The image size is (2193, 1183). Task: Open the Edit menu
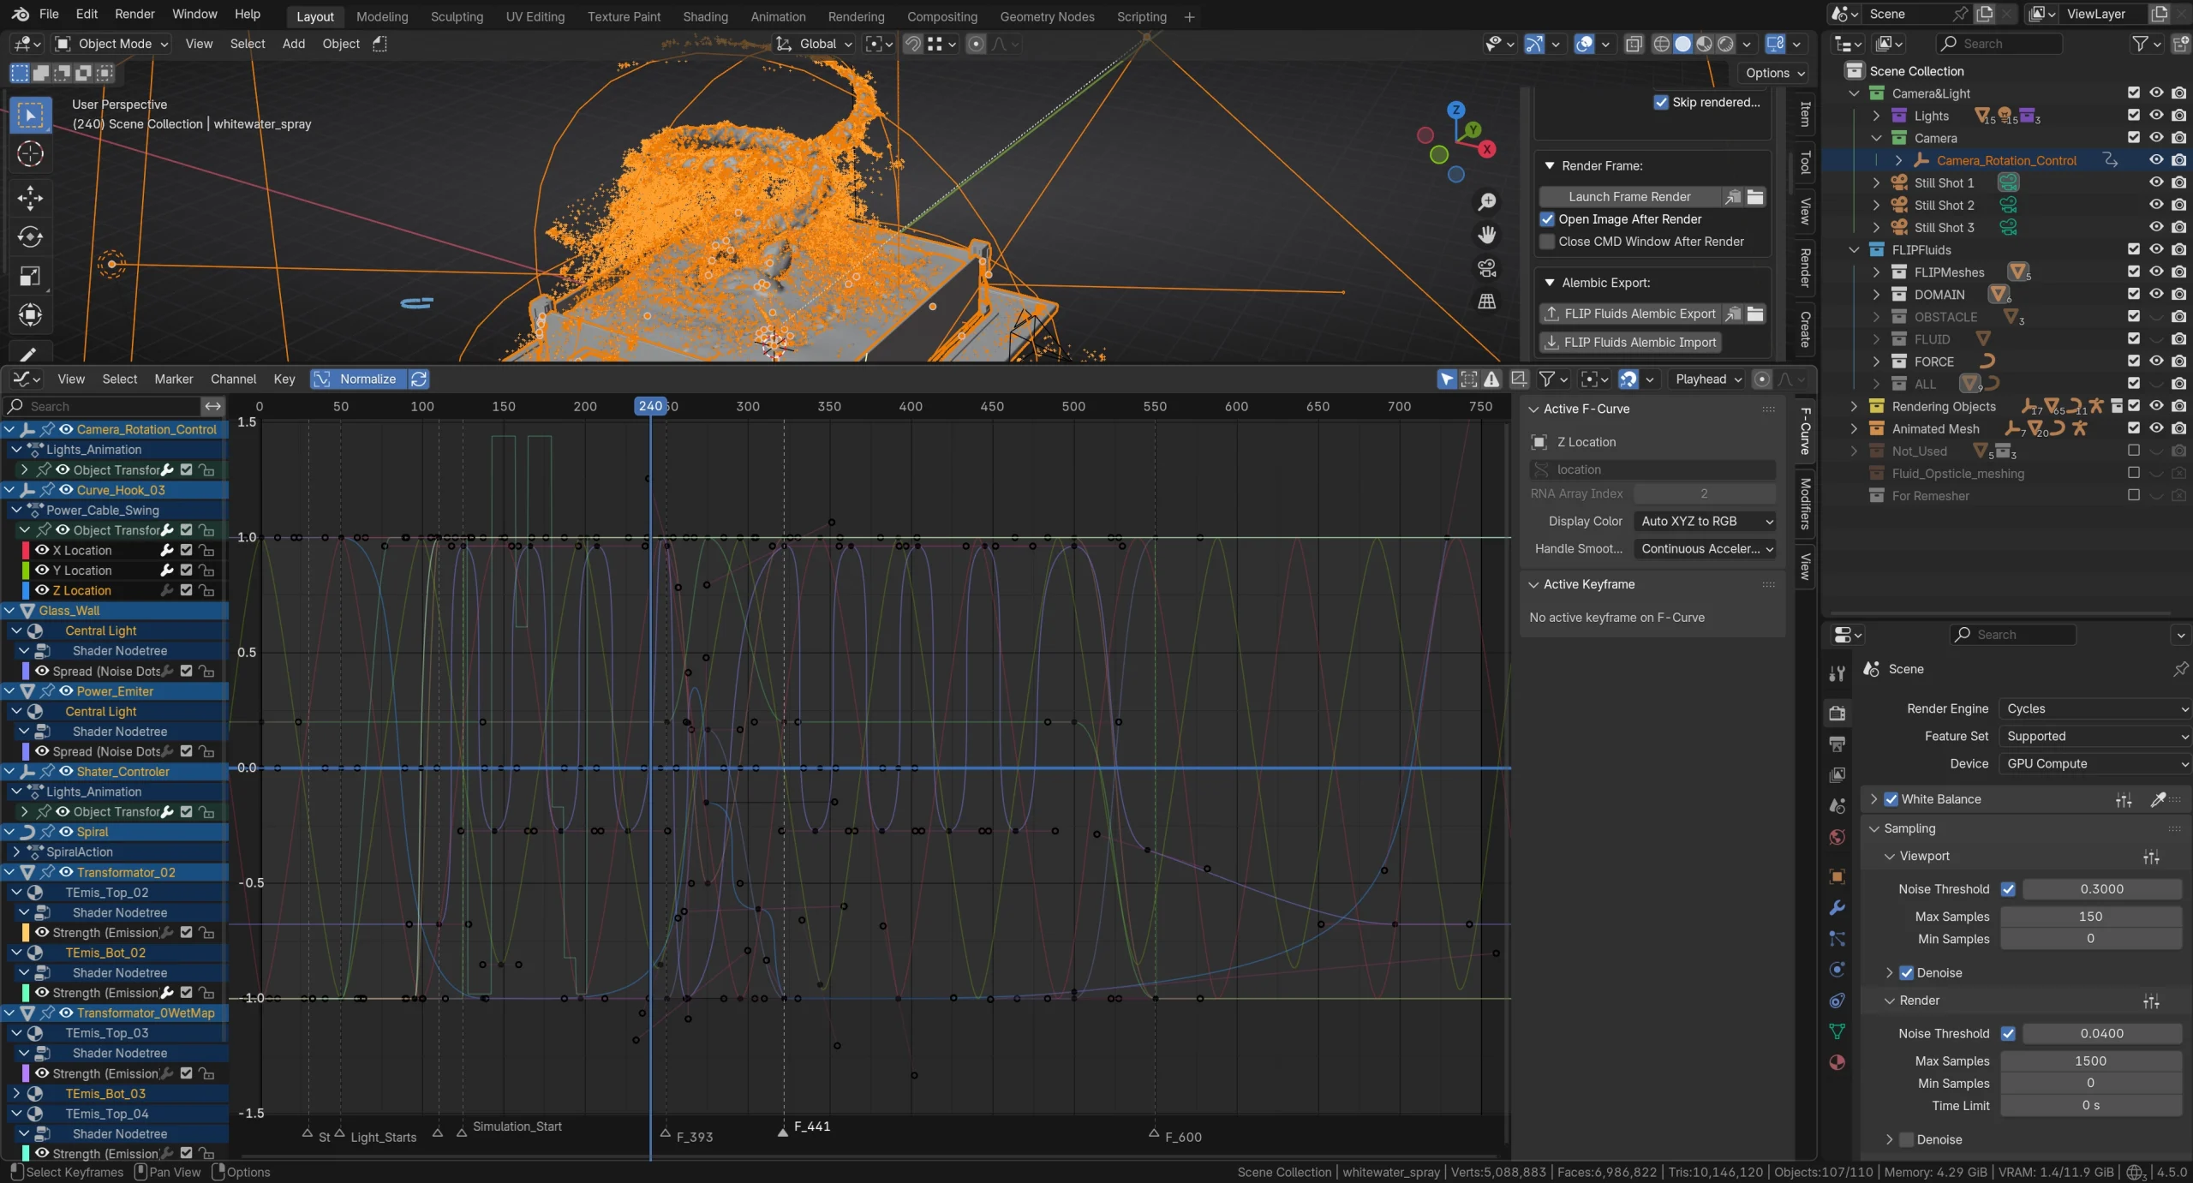pos(86,14)
